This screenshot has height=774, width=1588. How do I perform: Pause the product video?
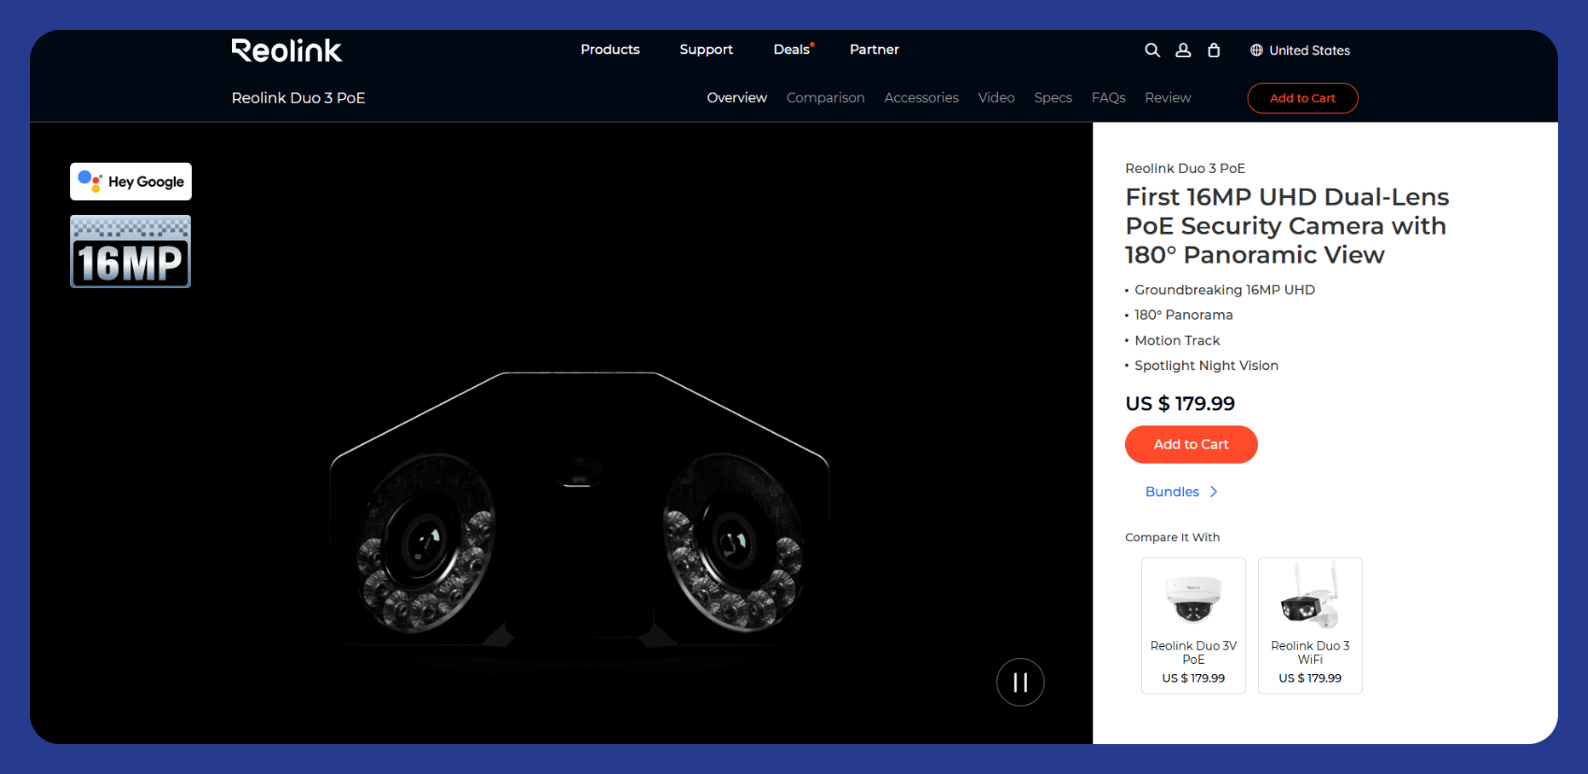click(1020, 682)
